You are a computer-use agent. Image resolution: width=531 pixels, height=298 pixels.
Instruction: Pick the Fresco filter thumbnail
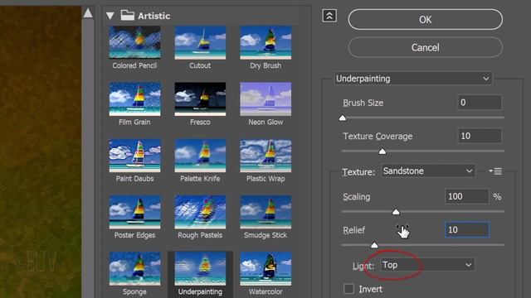[x=200, y=99]
